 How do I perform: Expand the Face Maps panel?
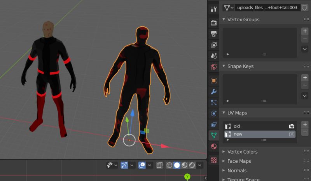pos(224,161)
